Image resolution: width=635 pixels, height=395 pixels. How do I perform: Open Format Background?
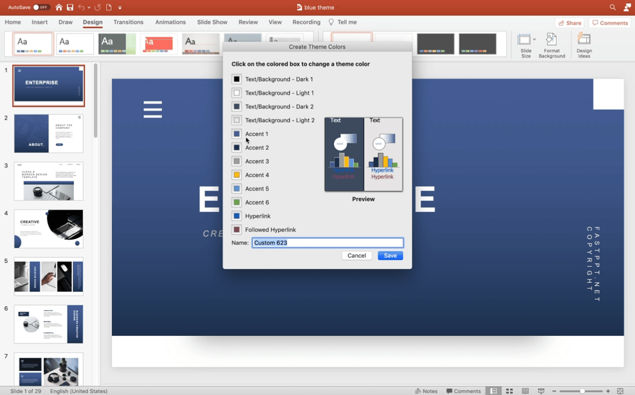tap(552, 43)
